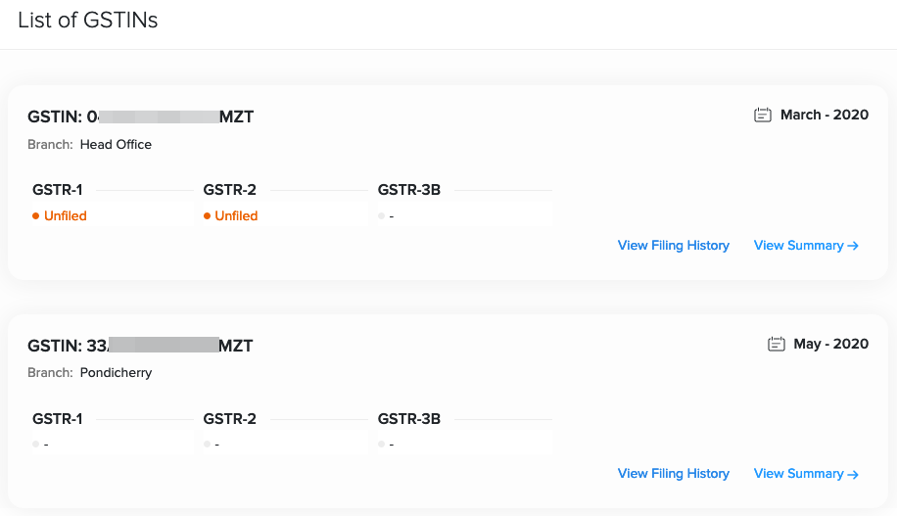The width and height of the screenshot is (897, 516).
Task: Click orange status dot under Head Office GSTR-2
Action: pyautogui.click(x=208, y=216)
